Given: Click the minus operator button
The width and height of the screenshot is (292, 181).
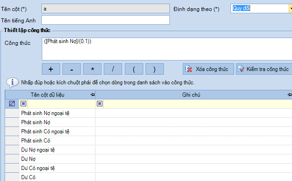Looking at the screenshot, I should coord(72,69).
